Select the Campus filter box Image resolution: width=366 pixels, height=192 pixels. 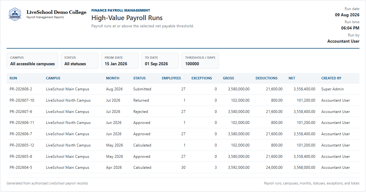point(32,61)
